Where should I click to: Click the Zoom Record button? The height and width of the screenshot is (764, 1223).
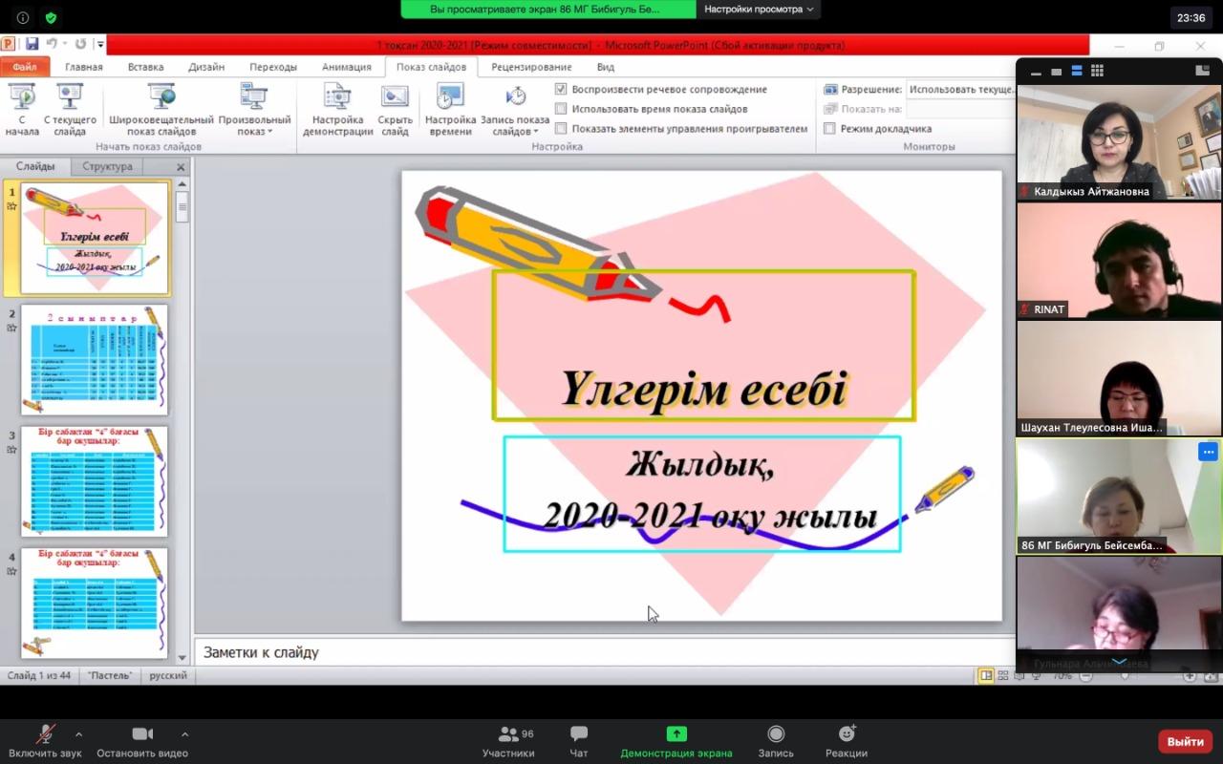[x=776, y=741]
